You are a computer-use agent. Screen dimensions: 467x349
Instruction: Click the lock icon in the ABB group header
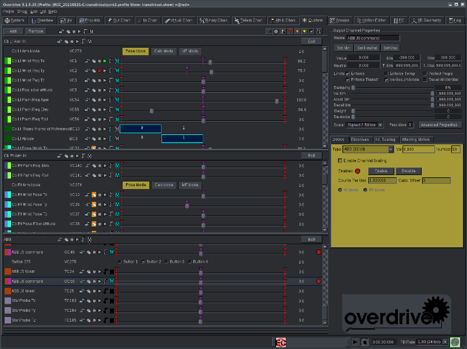[60, 240]
